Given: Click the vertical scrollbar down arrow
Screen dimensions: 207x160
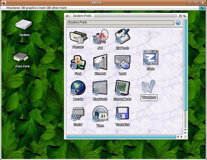Looking at the screenshot, I should pos(185,133).
